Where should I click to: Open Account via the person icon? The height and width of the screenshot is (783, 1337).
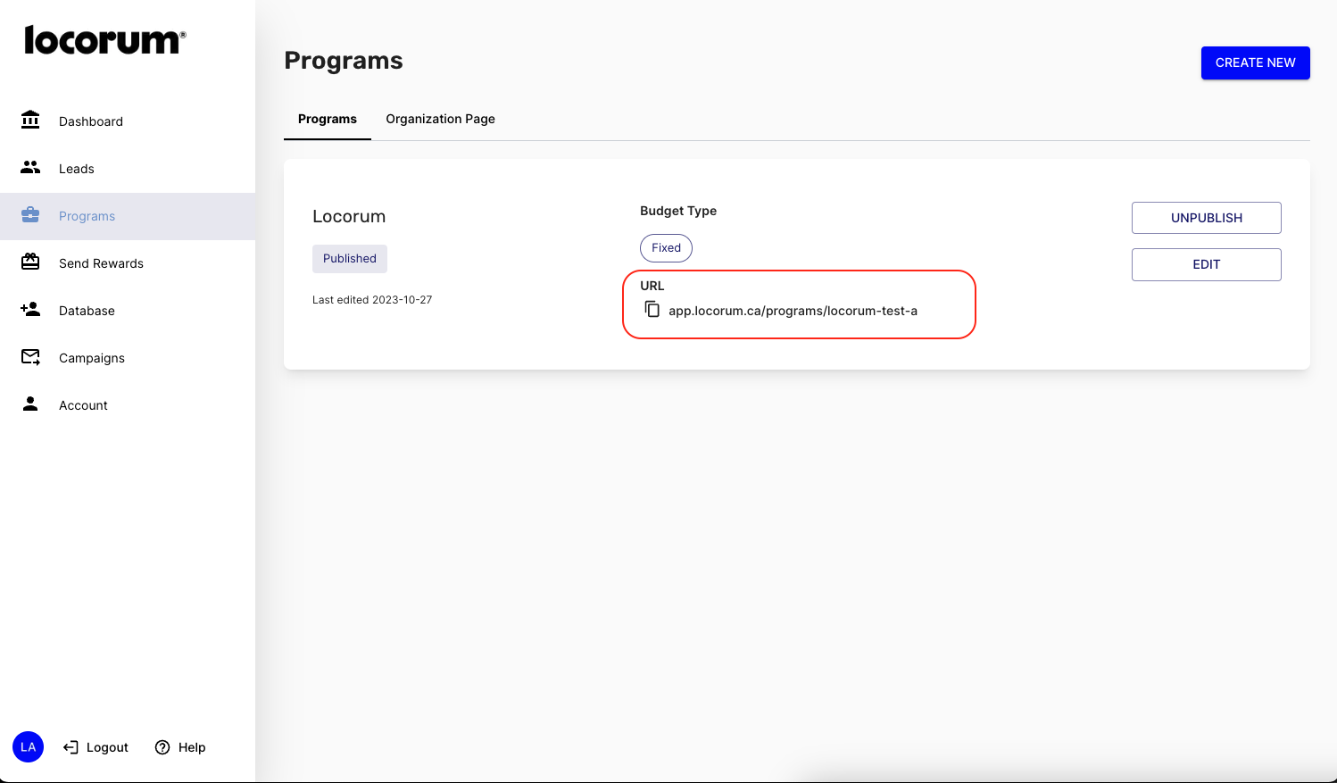coord(30,404)
